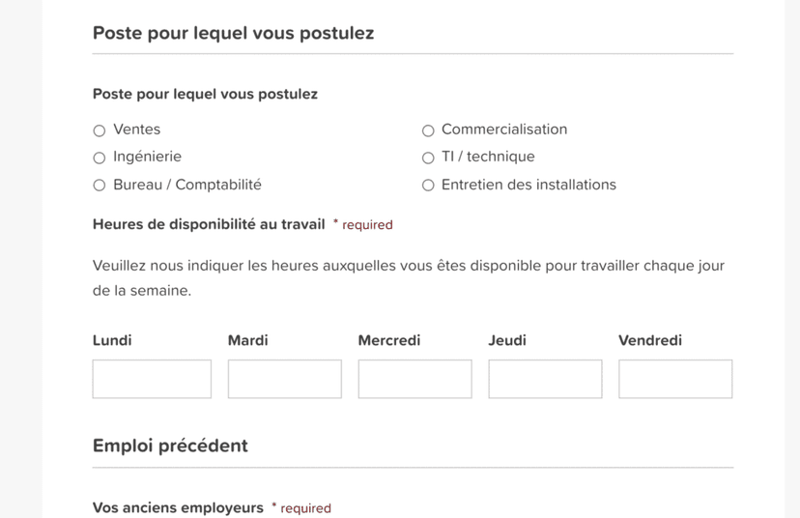Click the Jeudi column label
The height and width of the screenshot is (518, 800).
click(506, 340)
